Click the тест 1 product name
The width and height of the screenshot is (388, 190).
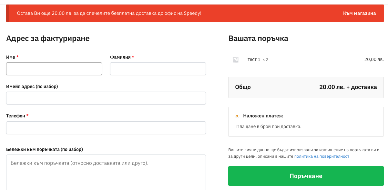point(254,60)
